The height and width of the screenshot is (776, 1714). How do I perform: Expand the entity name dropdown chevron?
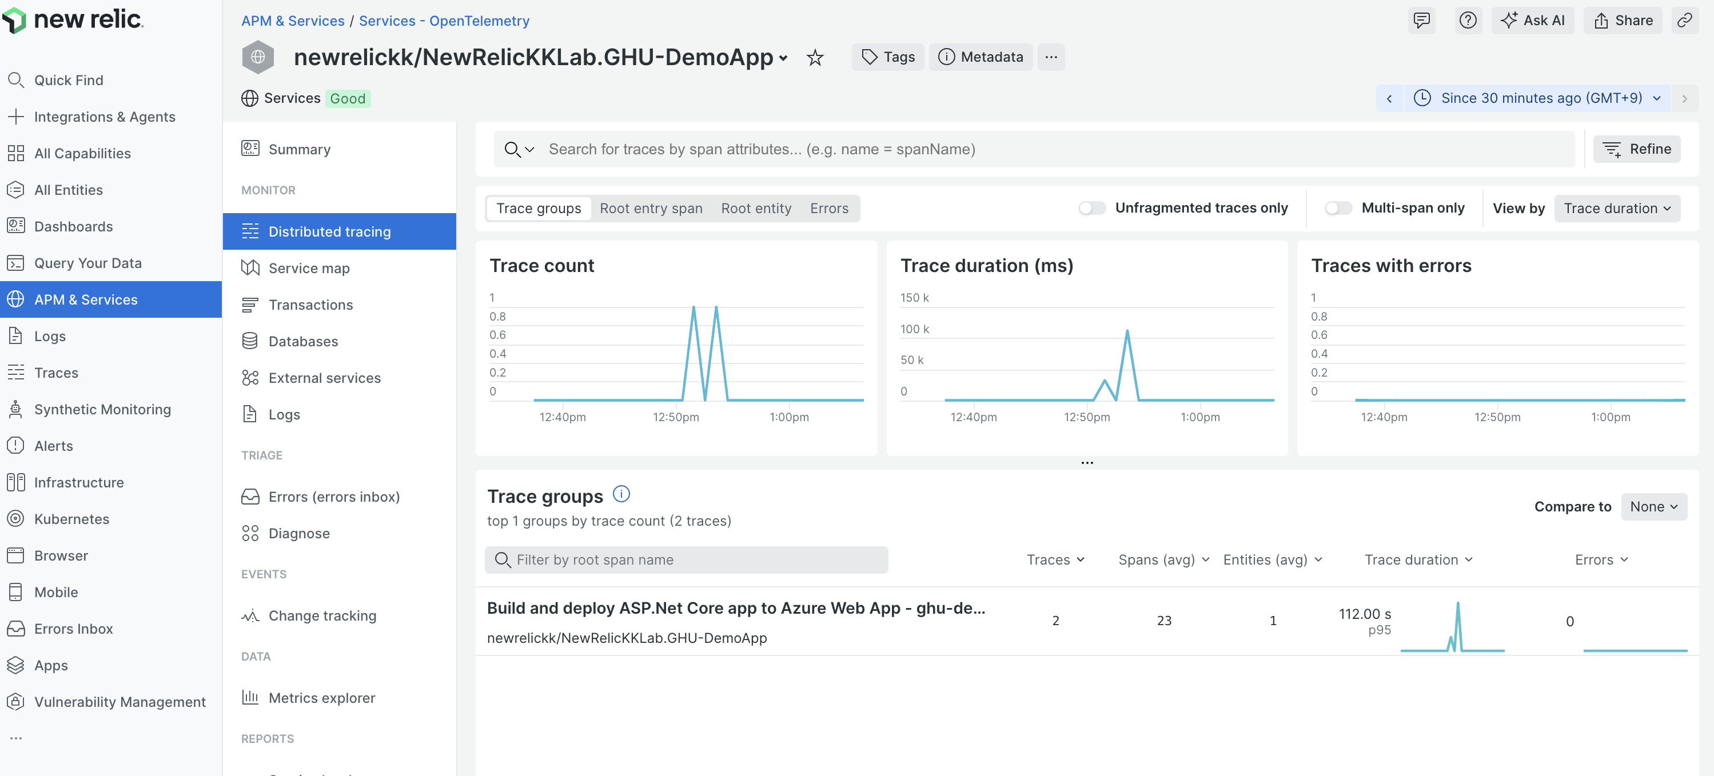point(783,58)
